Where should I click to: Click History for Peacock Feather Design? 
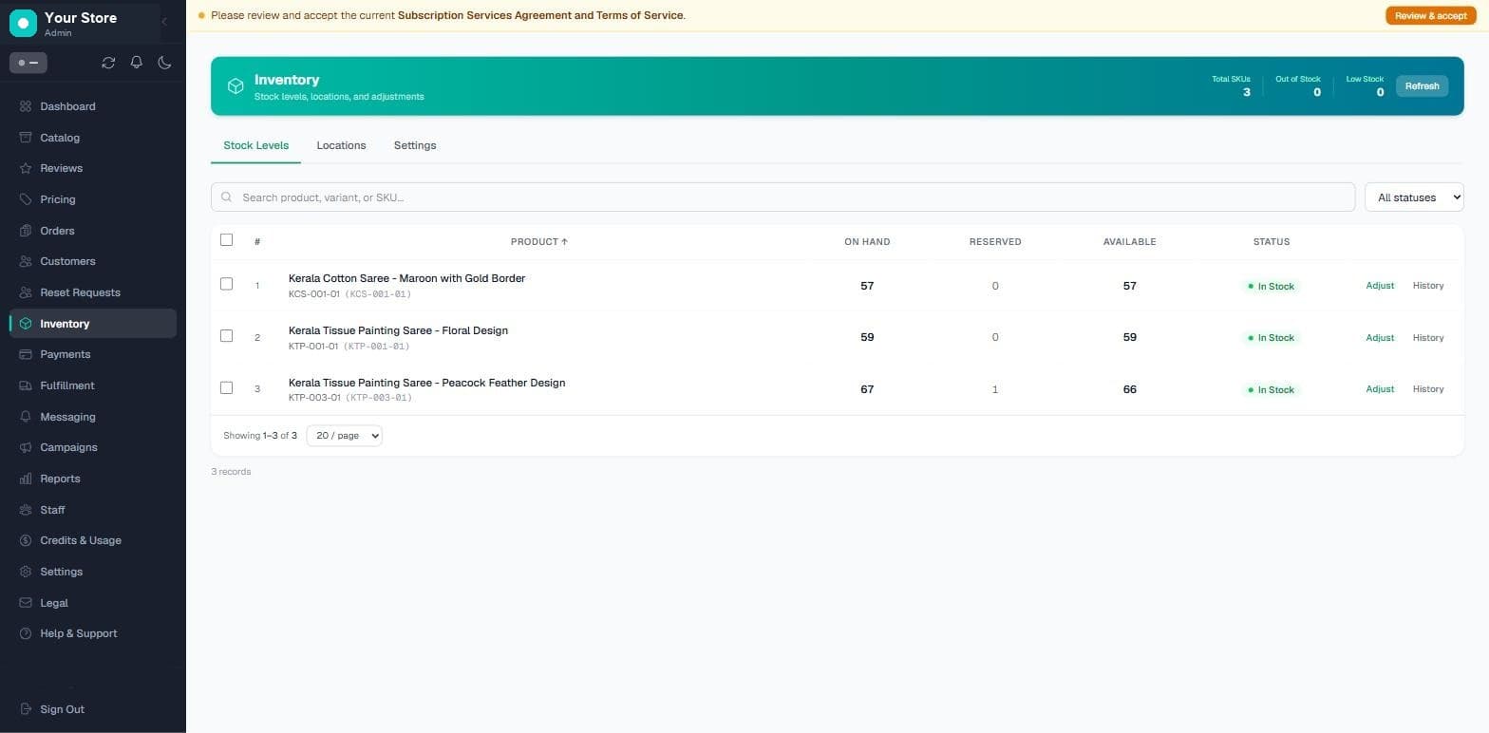pyautogui.click(x=1428, y=389)
